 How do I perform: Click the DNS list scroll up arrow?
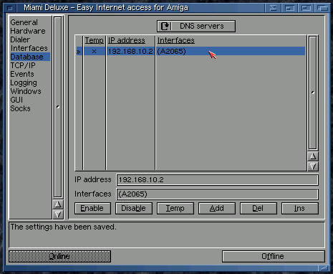pyautogui.click(x=313, y=156)
